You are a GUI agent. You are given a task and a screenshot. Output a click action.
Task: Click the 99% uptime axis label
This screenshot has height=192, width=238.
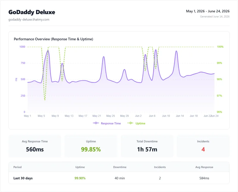[219, 63]
